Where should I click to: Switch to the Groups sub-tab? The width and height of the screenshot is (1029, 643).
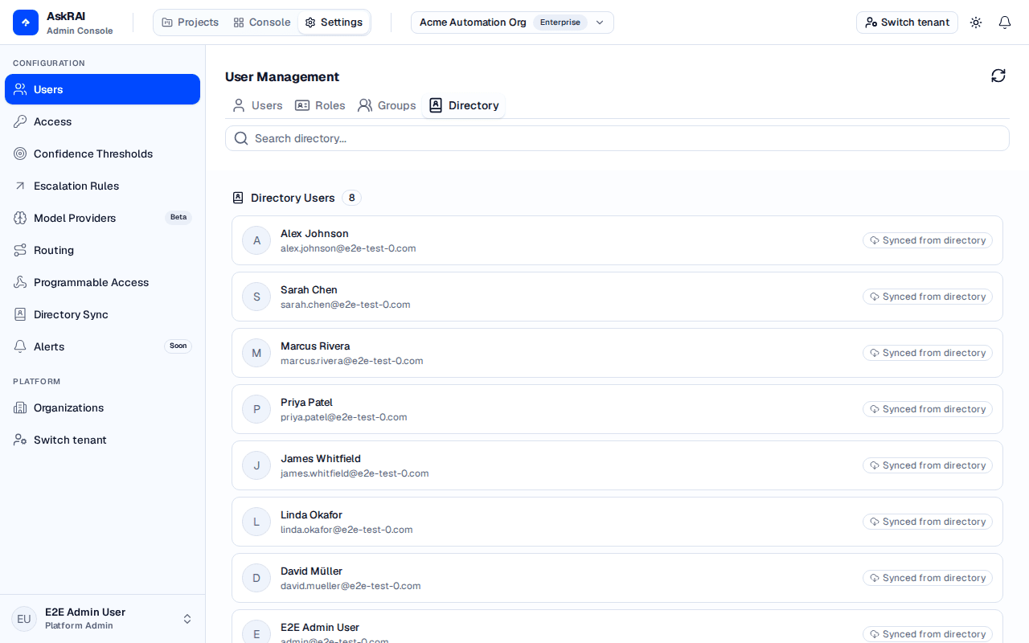pos(387,105)
